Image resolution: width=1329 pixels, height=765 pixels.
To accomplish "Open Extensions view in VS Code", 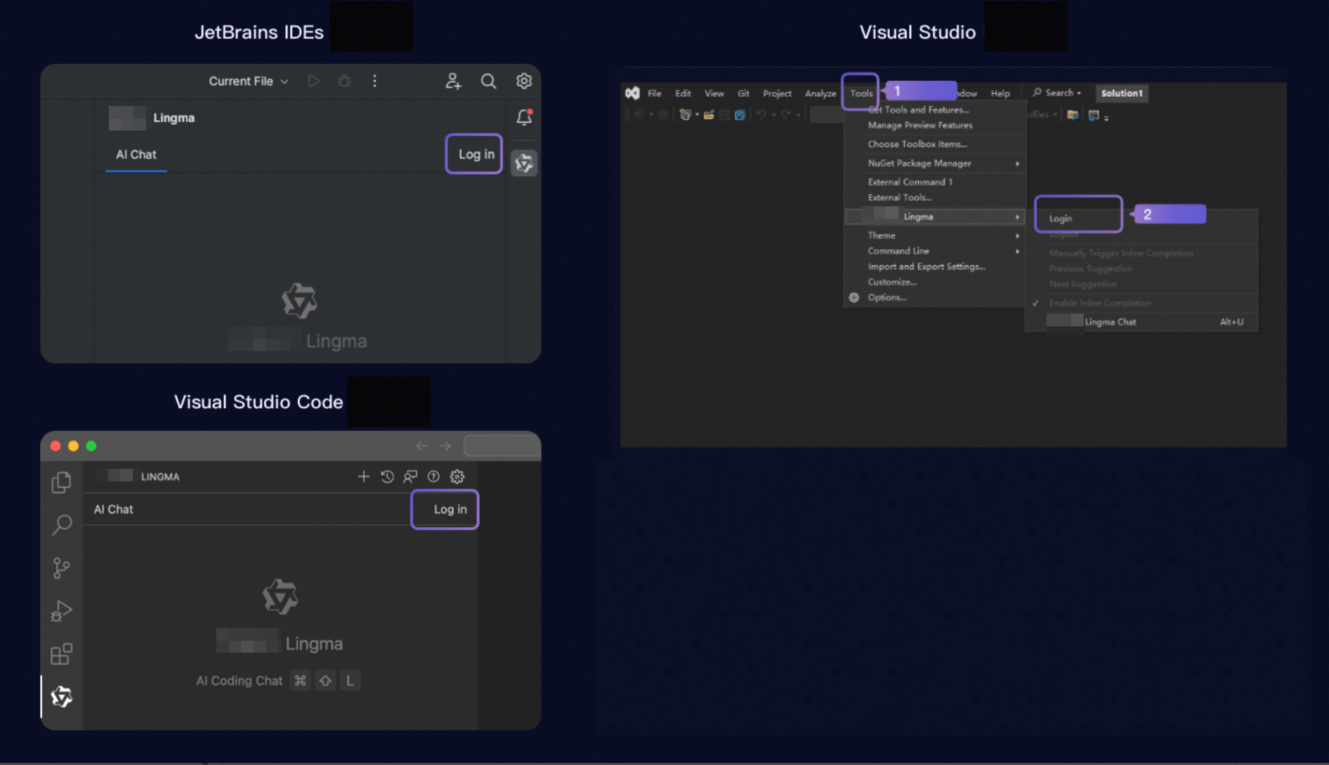I will [62, 654].
